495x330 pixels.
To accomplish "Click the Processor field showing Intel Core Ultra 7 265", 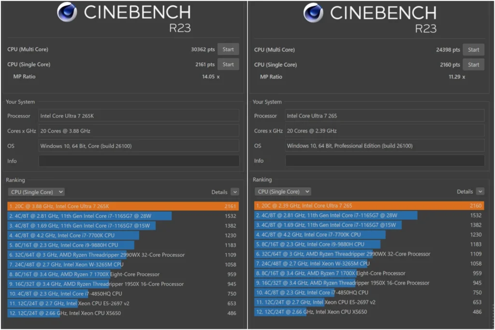I will point(385,116).
